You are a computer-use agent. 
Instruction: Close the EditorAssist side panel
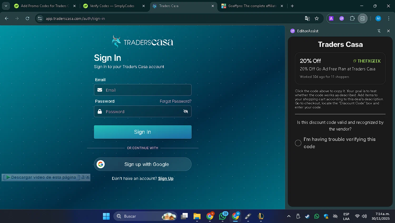click(x=388, y=31)
